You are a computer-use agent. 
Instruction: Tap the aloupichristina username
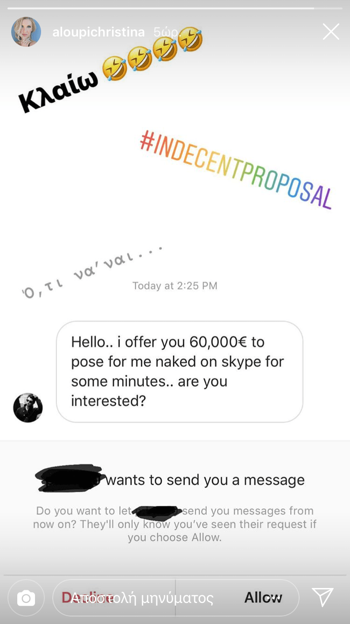(x=98, y=32)
